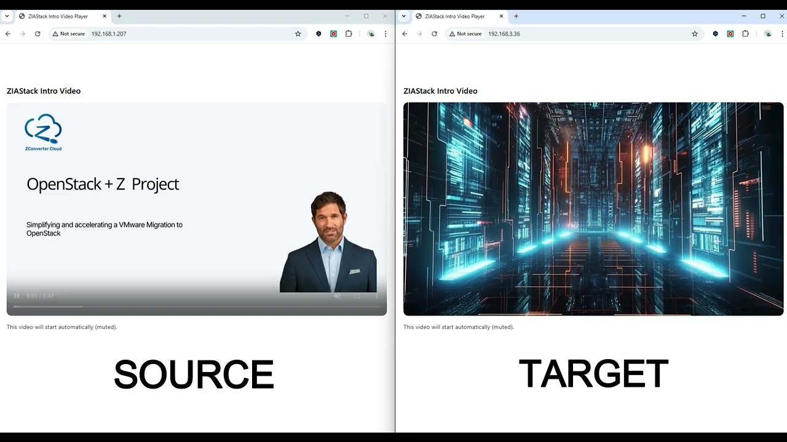Click the OpenStack + Z Project title text

[103, 184]
